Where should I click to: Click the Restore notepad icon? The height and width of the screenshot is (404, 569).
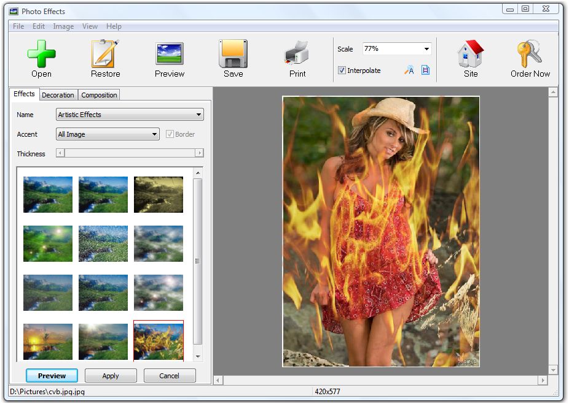pos(105,53)
